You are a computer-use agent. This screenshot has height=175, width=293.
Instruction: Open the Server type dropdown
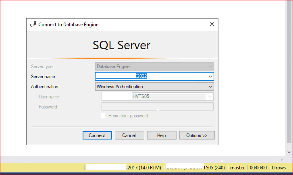pyautogui.click(x=154, y=67)
